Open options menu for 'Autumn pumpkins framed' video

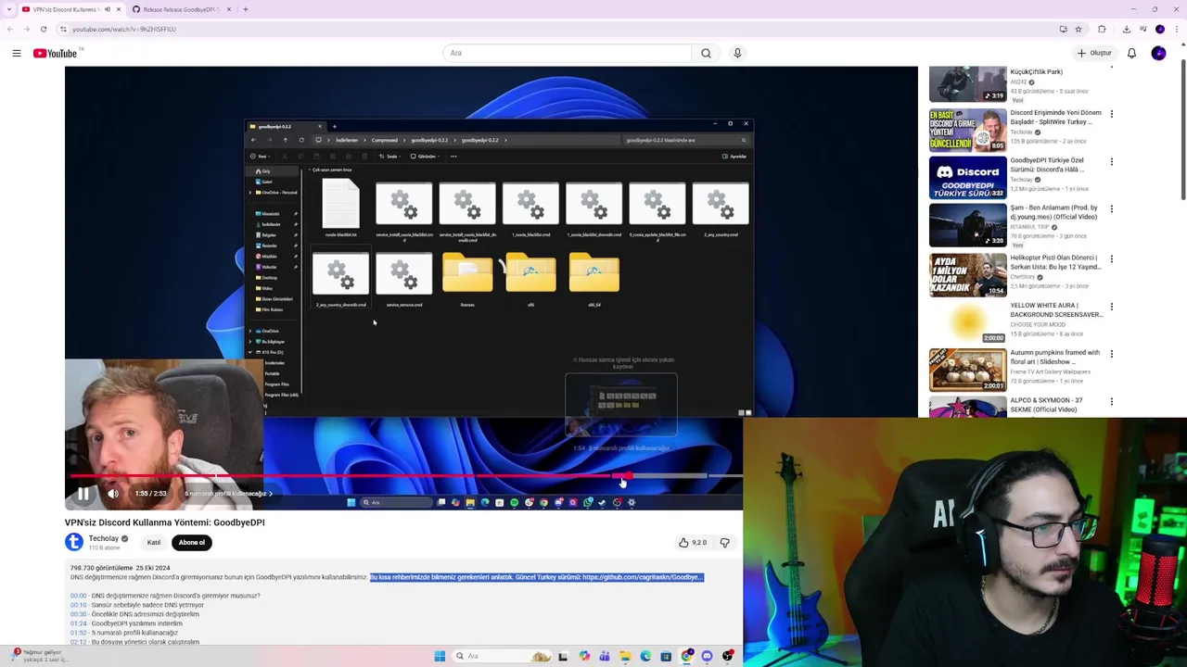(1111, 355)
